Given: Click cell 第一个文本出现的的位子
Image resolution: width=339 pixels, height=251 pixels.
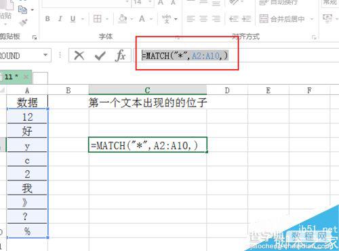Looking at the screenshot, I should (x=148, y=102).
